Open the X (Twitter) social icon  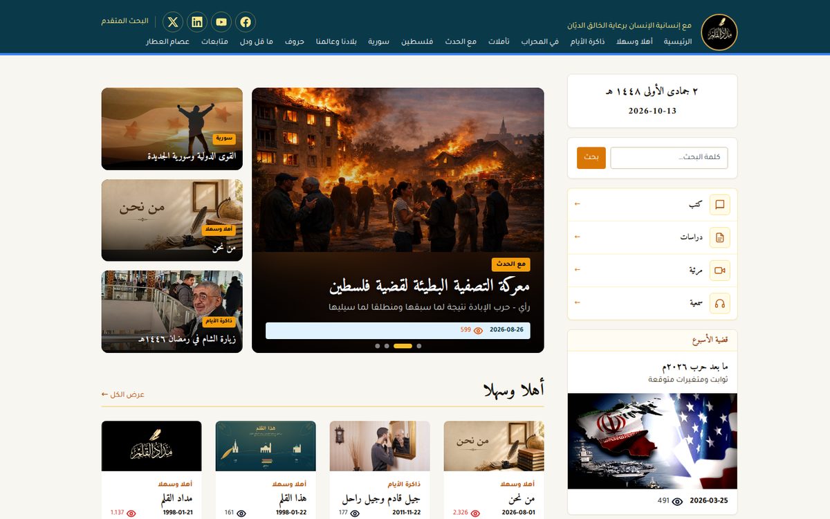click(173, 22)
